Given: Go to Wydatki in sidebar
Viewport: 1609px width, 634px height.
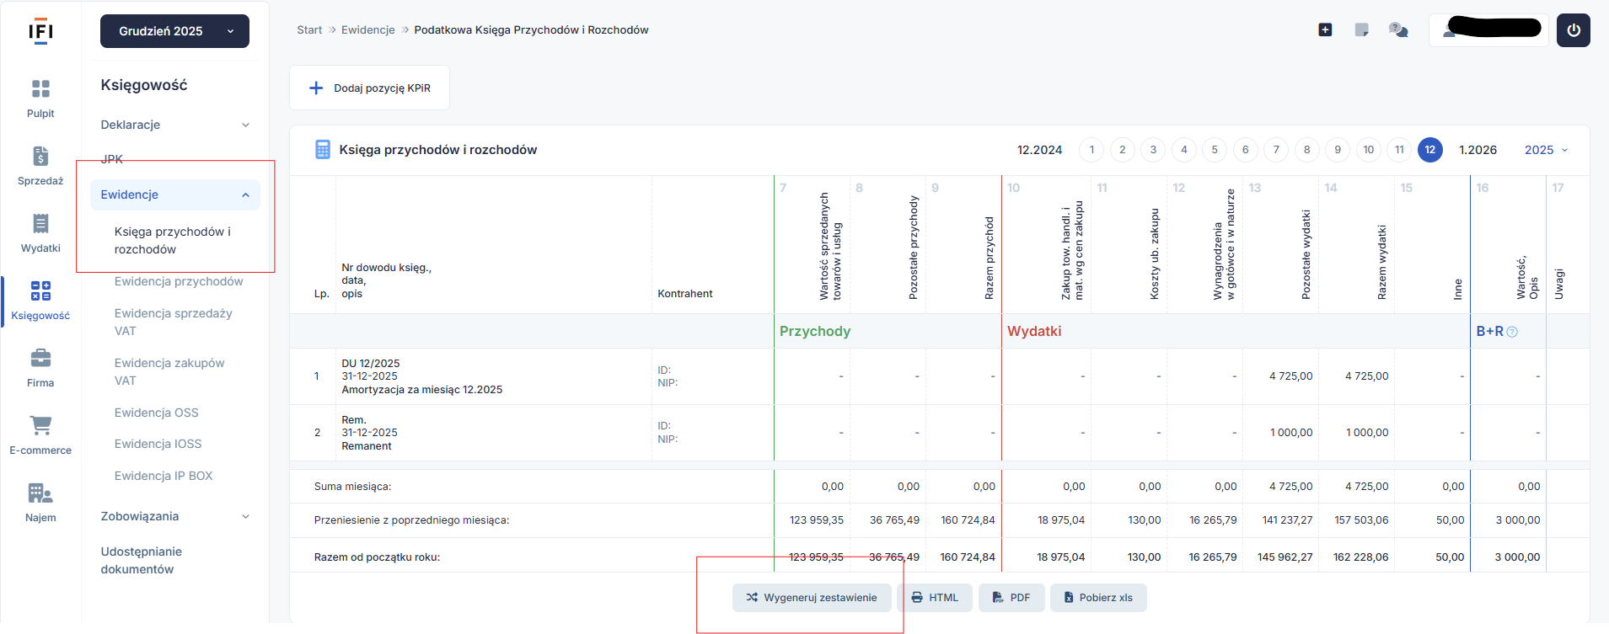Looking at the screenshot, I should click(x=40, y=224).
